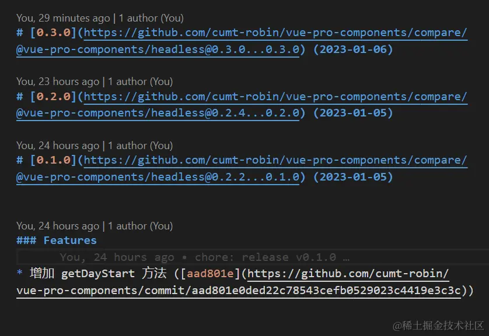Click "You, 24 hours ago" above 0.1.0 heading
Viewport: 489px width, 336px height.
coord(58,146)
